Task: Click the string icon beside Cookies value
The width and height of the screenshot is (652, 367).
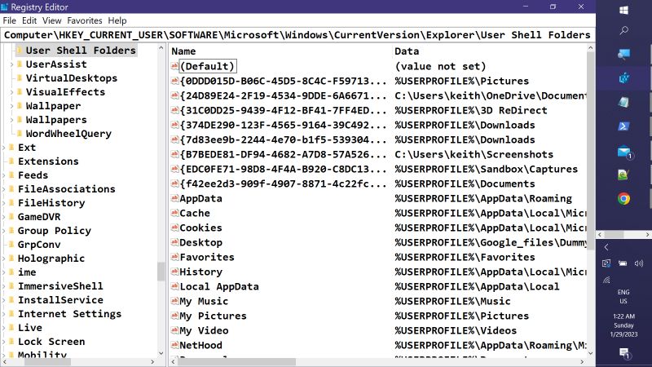Action: click(x=174, y=228)
